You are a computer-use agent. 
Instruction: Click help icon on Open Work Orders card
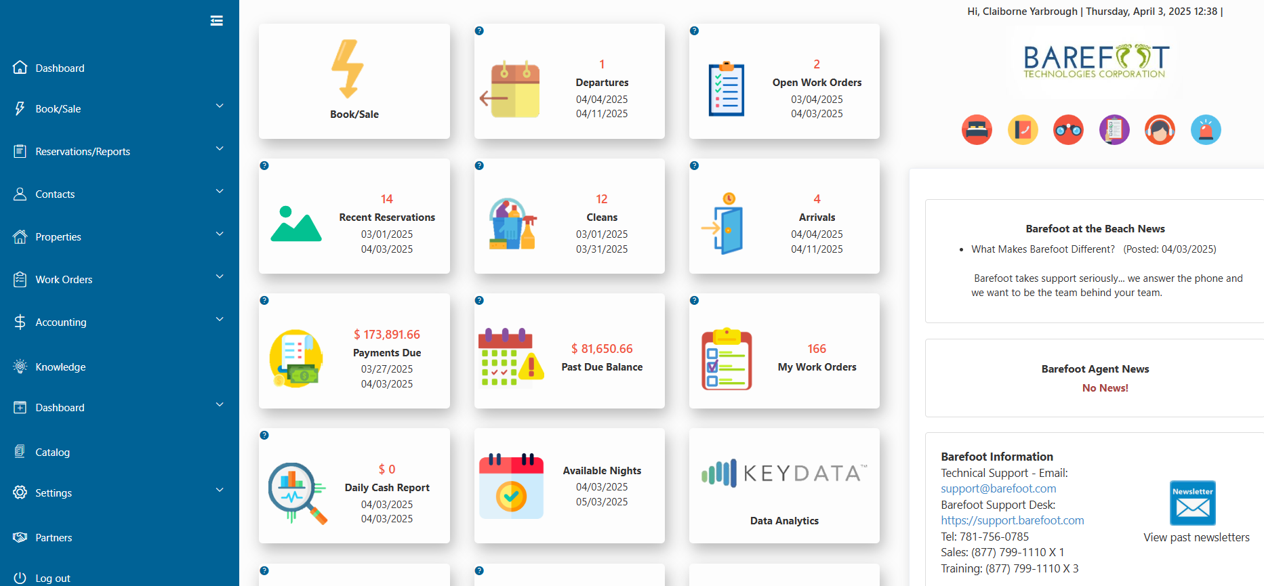pyautogui.click(x=694, y=31)
